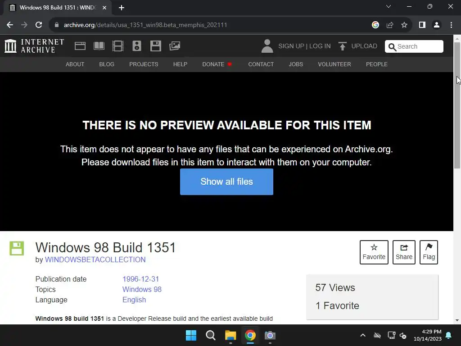Click the scrollbar down arrow

pyautogui.click(x=457, y=320)
